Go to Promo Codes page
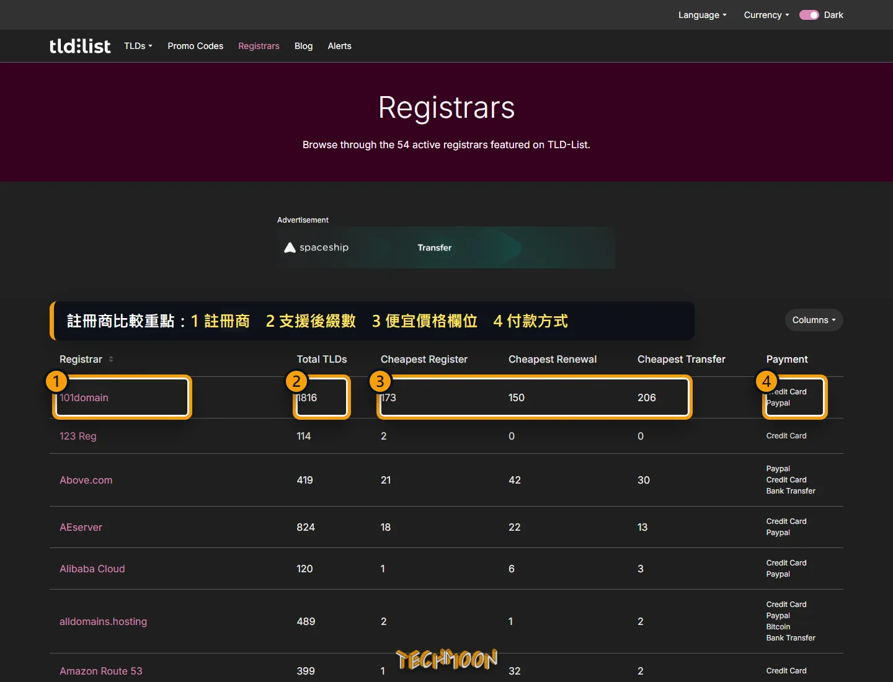 click(195, 46)
